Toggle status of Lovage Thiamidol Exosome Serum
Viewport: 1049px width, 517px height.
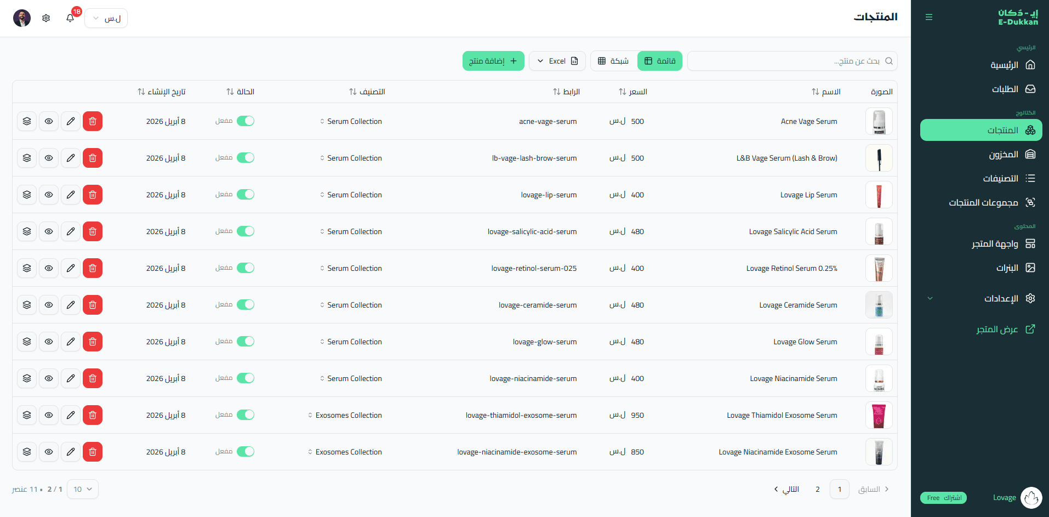pyautogui.click(x=246, y=415)
